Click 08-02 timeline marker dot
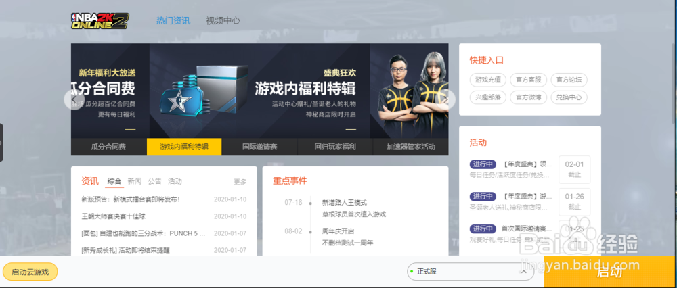Screen dimensions: 677x288 (311, 231)
